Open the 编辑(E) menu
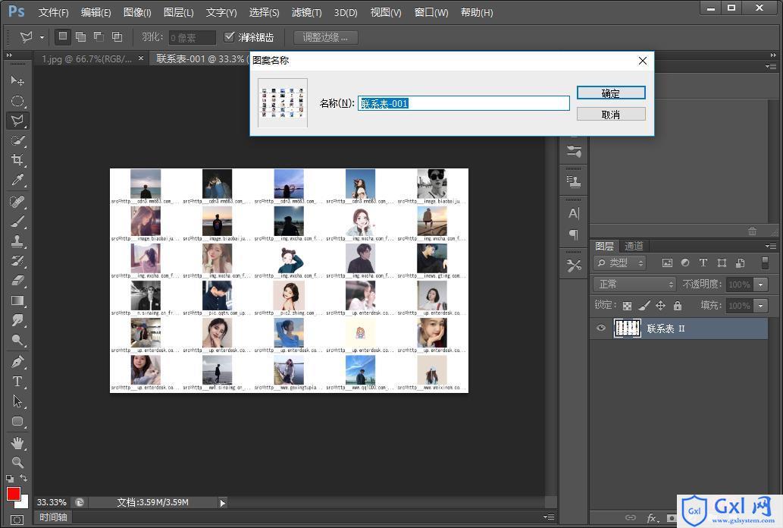The height and width of the screenshot is (528, 783). pos(96,12)
